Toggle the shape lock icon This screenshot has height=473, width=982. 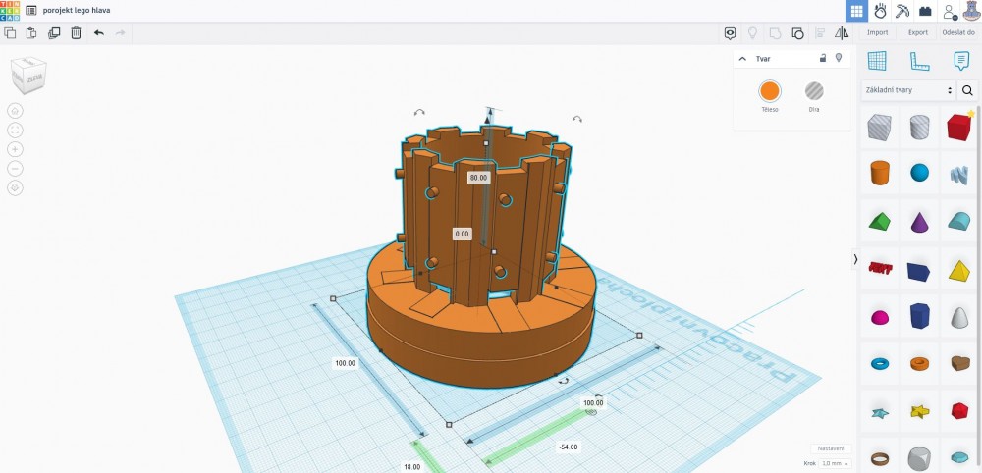(823, 59)
